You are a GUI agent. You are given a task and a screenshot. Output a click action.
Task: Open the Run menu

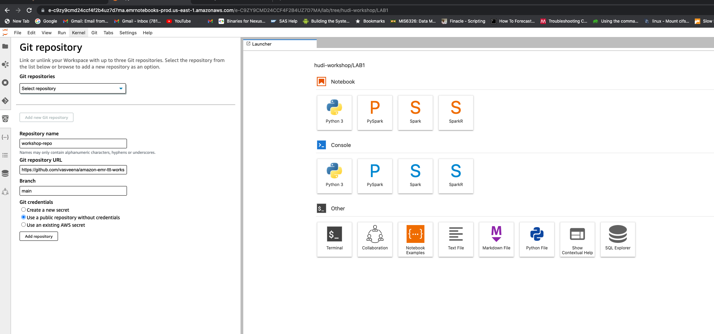pyautogui.click(x=62, y=33)
